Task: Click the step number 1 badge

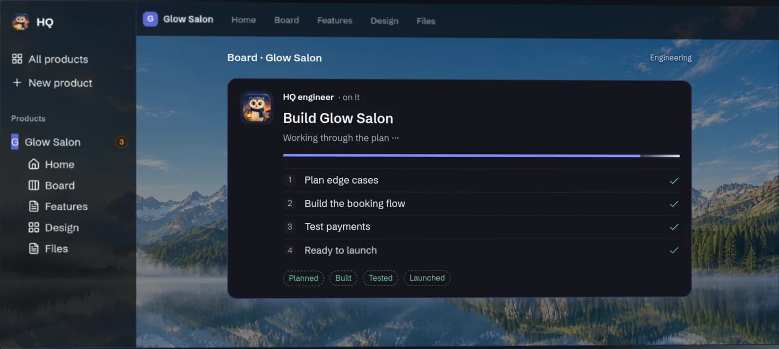Action: click(x=290, y=180)
